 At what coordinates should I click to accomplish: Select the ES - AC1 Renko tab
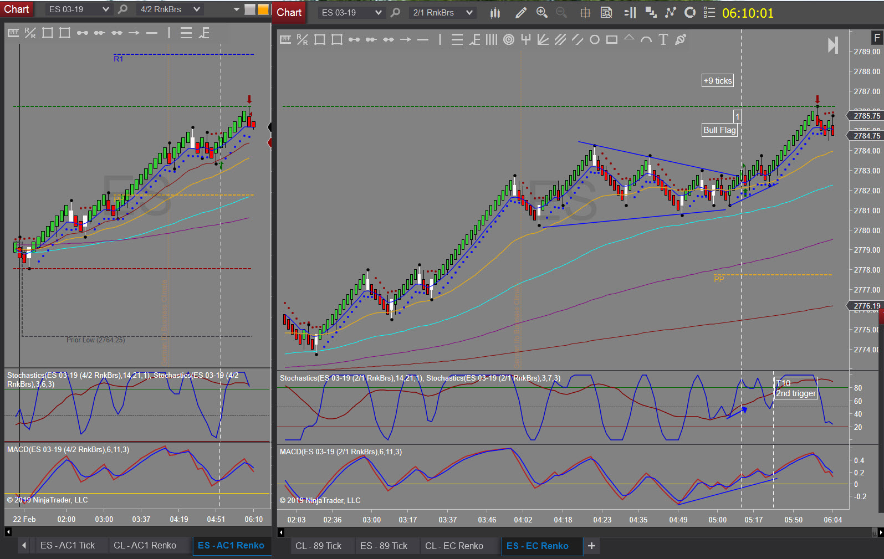[x=231, y=546]
